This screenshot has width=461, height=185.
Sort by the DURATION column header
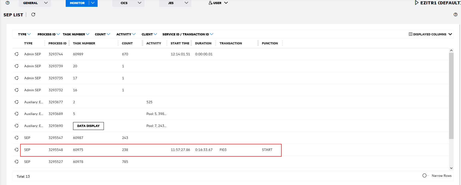point(203,43)
